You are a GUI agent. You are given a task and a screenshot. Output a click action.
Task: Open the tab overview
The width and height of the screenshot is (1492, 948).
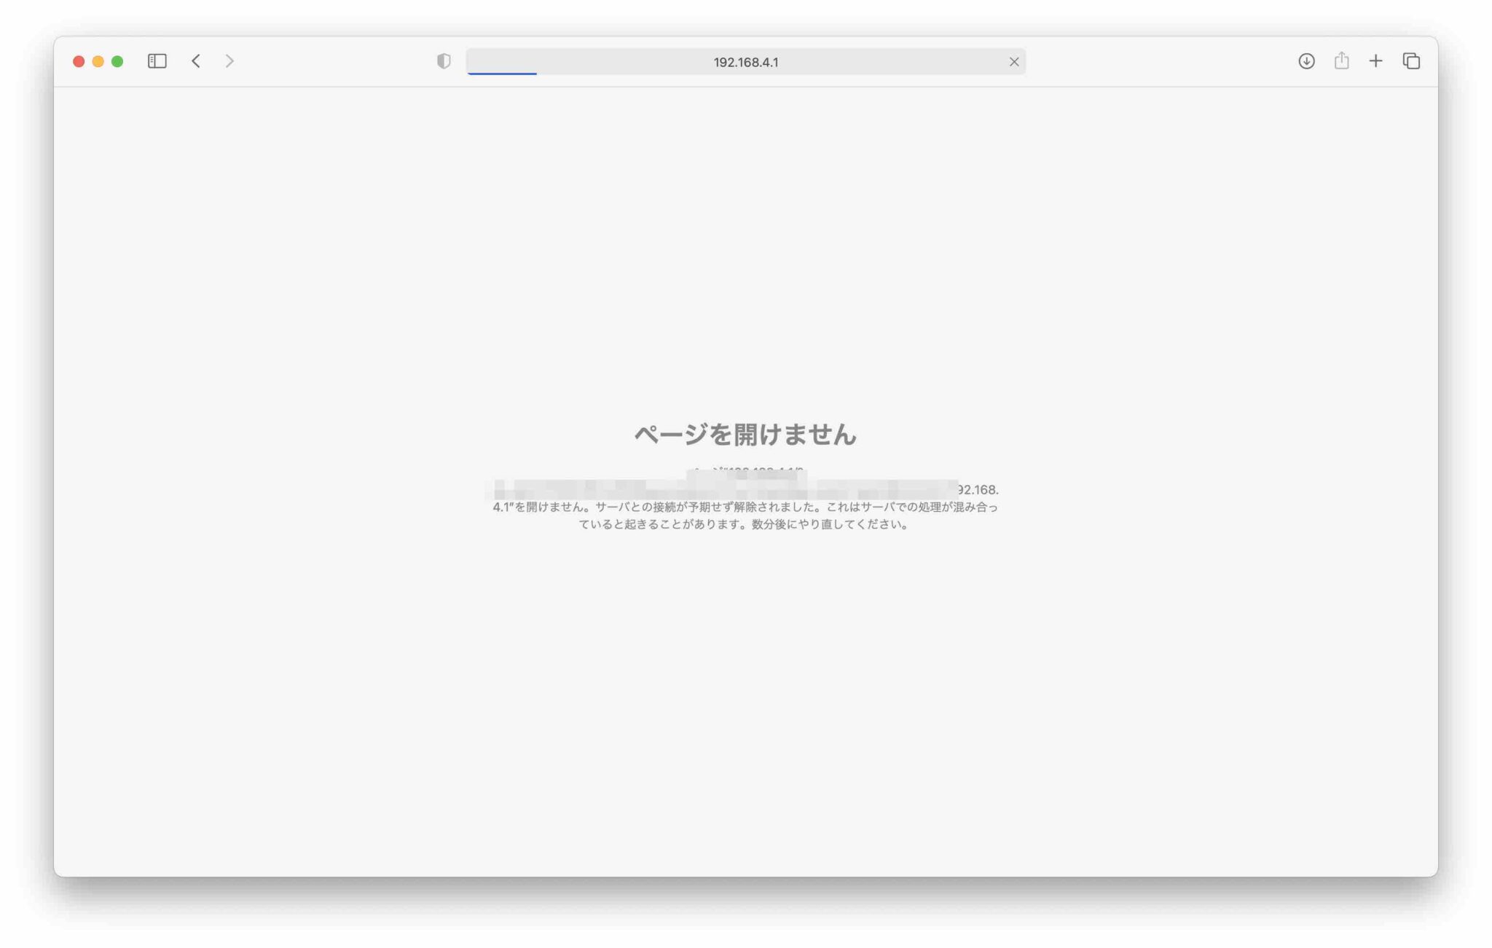tap(1410, 61)
